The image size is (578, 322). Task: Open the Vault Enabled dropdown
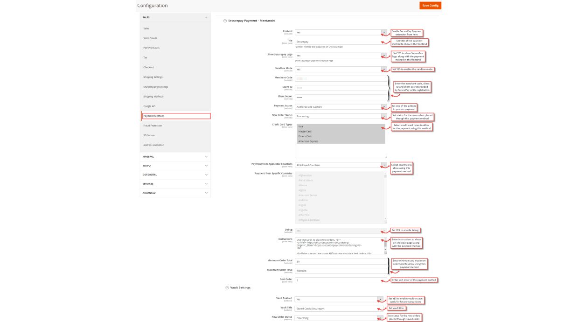[x=339, y=299]
